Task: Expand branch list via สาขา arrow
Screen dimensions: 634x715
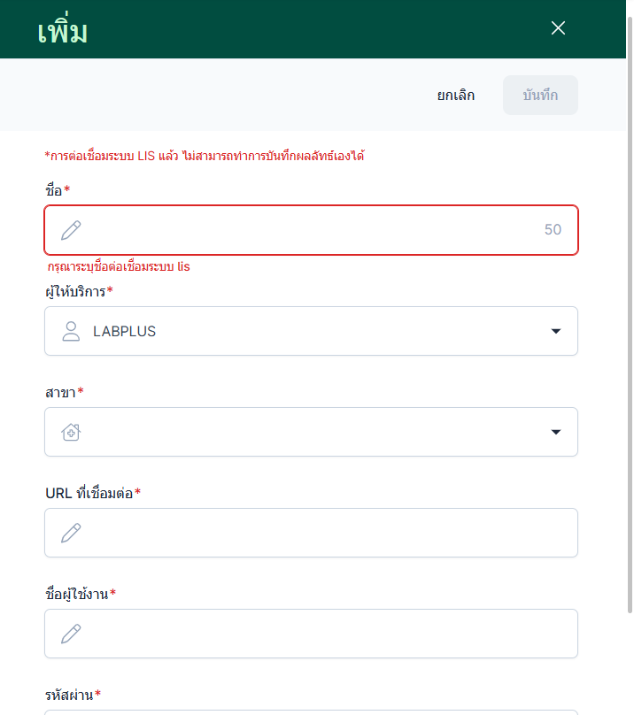Action: point(556,432)
